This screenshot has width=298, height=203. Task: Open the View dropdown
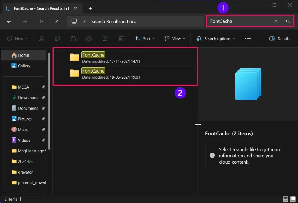coord(175,39)
